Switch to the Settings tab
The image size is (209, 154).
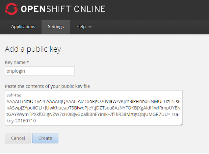click(x=56, y=27)
